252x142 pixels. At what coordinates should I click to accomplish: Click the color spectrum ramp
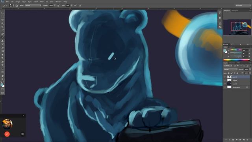coord(236,60)
